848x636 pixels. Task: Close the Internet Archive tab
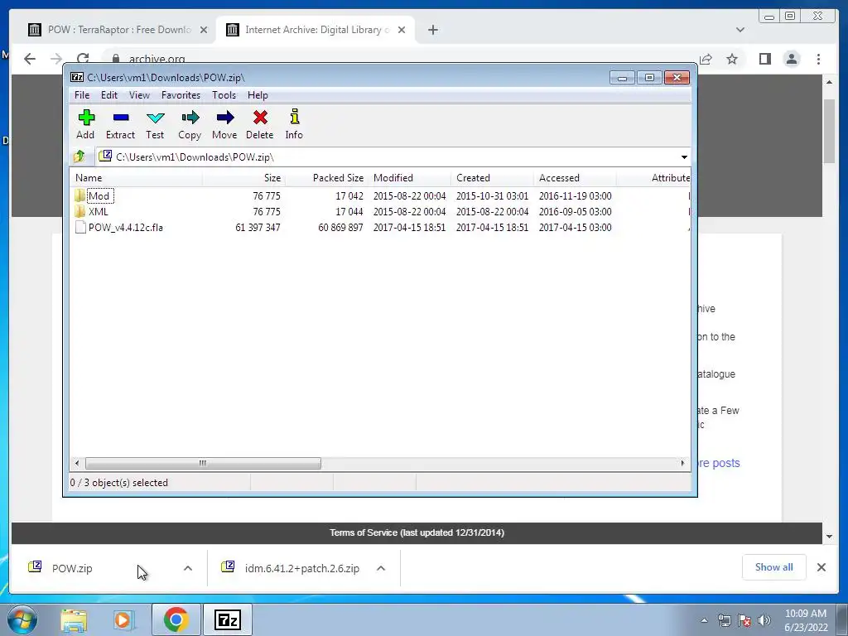[x=402, y=30]
